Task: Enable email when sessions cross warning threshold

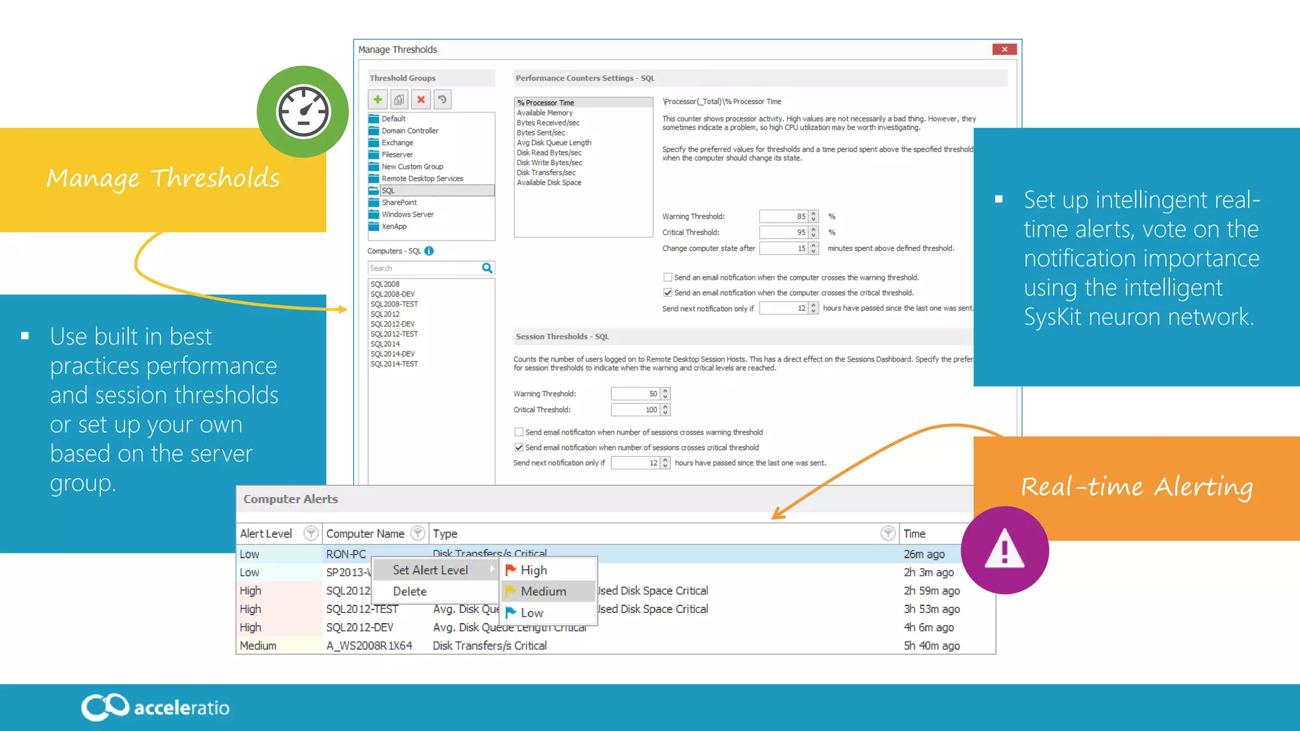Action: coord(519,432)
